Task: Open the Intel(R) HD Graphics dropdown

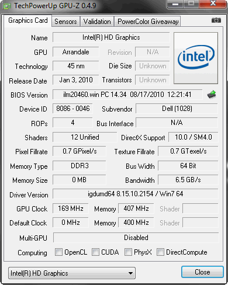Action: click(x=72, y=273)
